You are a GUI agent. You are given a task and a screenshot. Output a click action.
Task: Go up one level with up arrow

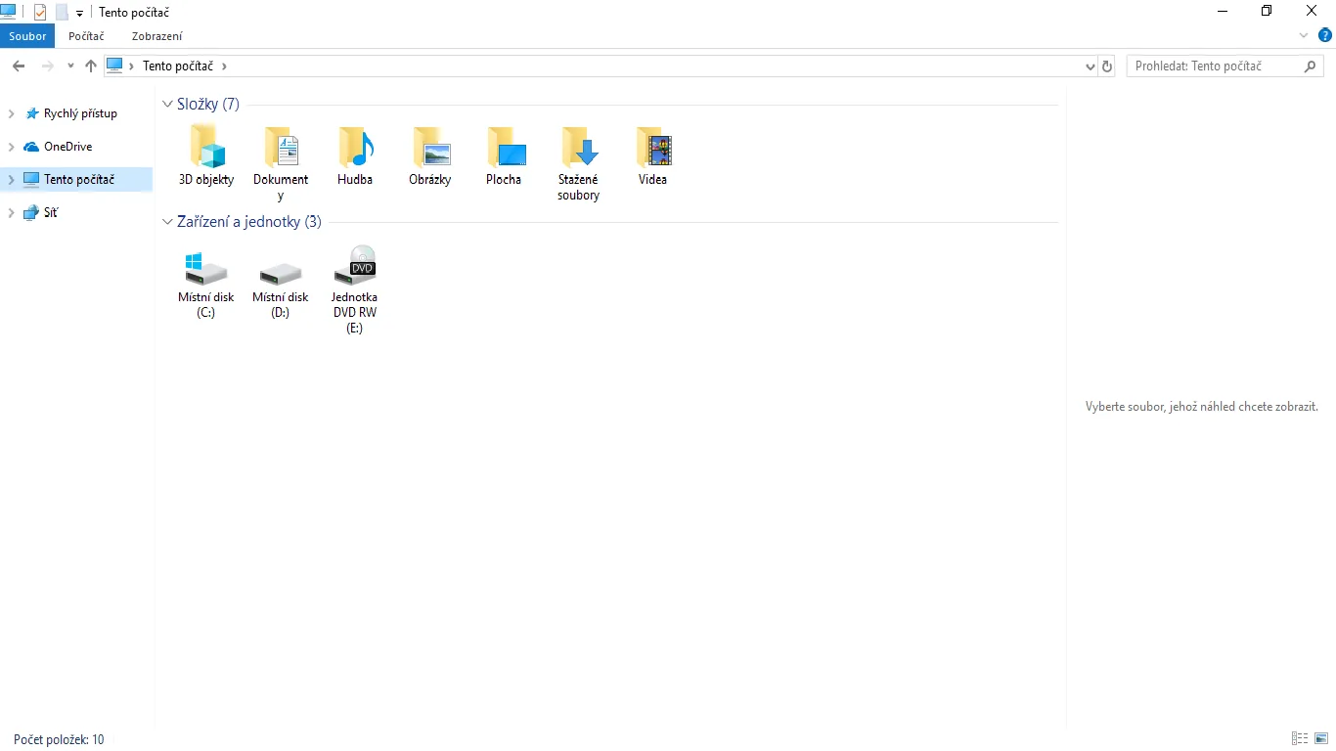pos(91,66)
